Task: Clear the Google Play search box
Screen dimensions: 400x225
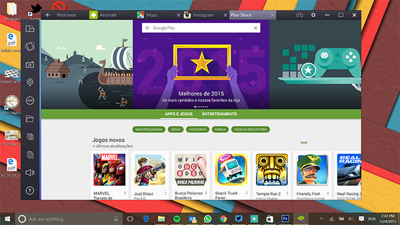Action: 255,28
